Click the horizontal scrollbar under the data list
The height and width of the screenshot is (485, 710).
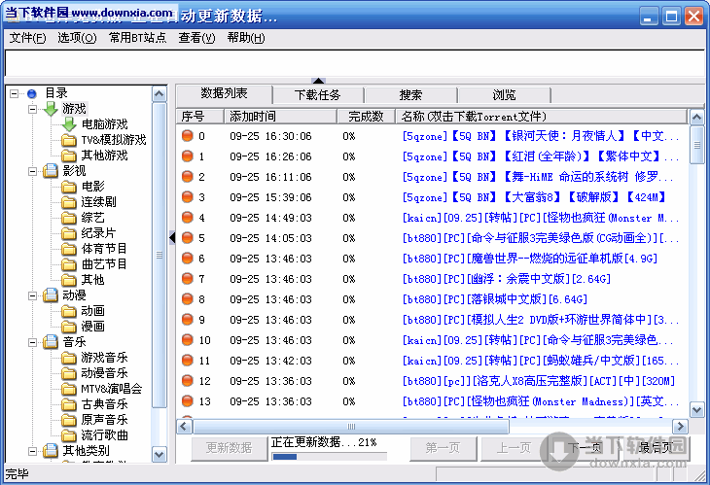click(x=428, y=426)
